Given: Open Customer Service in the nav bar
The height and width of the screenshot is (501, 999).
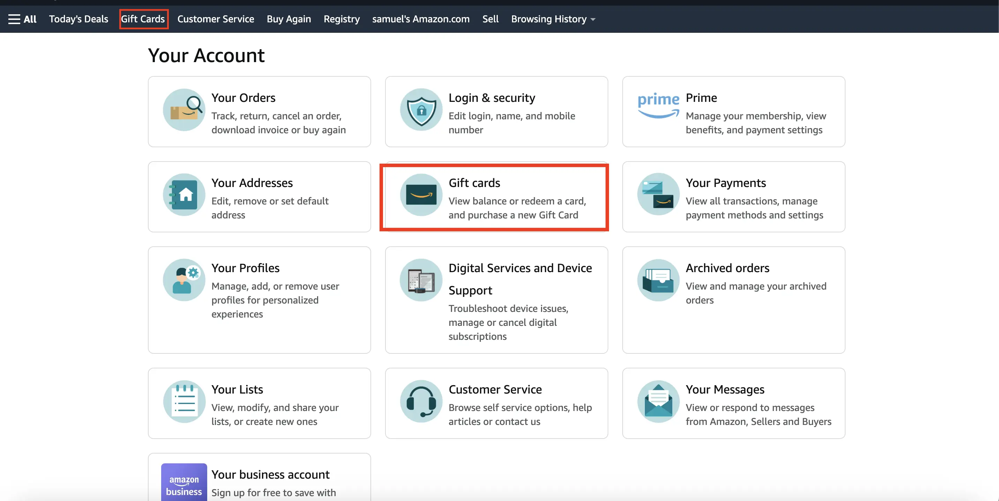Looking at the screenshot, I should click(216, 19).
